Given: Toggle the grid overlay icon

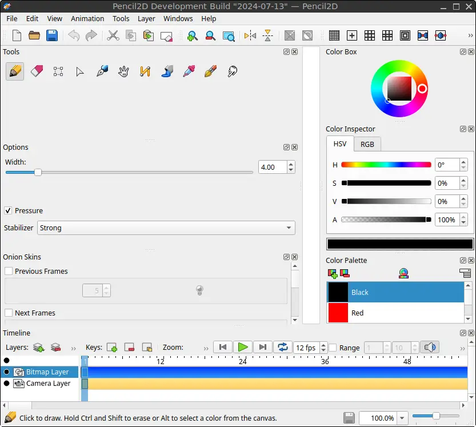Looking at the screenshot, I should pyautogui.click(x=334, y=35).
